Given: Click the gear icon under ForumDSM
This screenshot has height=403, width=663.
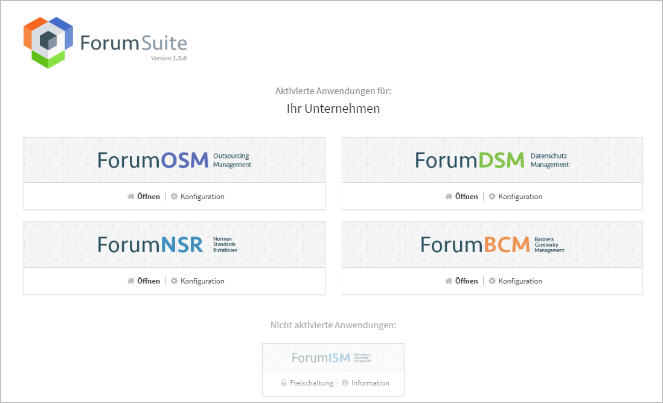Looking at the screenshot, I should (x=492, y=197).
